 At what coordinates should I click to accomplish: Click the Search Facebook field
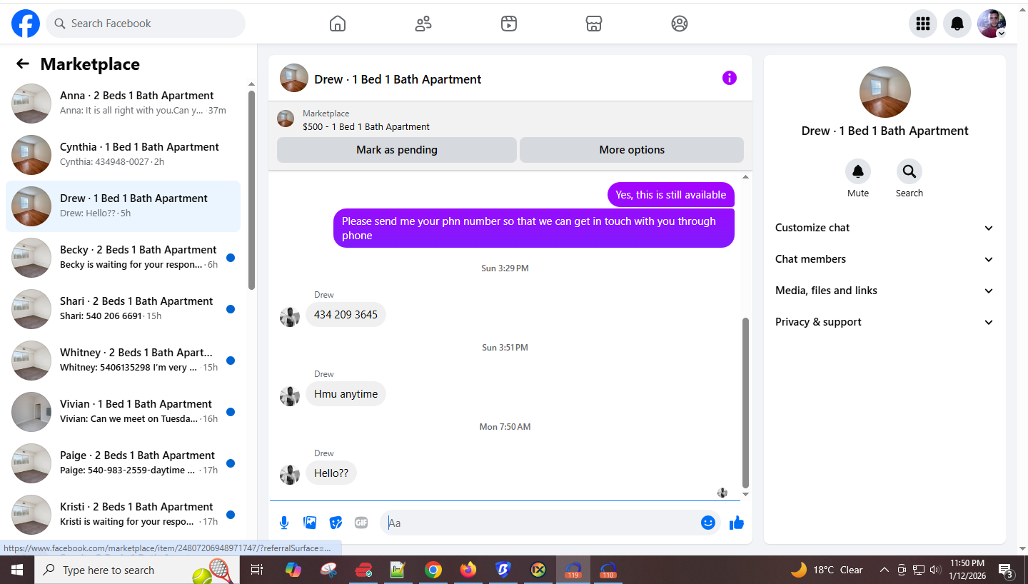[146, 24]
